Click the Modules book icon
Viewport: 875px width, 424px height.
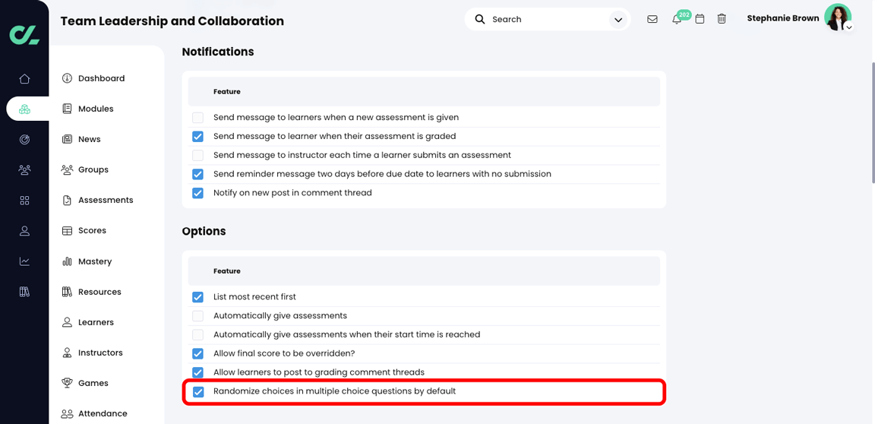point(67,109)
